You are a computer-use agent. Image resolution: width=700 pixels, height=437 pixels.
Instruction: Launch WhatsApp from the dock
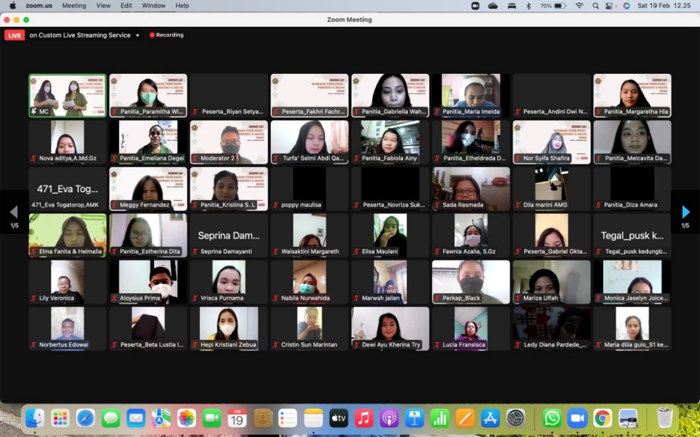tap(552, 418)
